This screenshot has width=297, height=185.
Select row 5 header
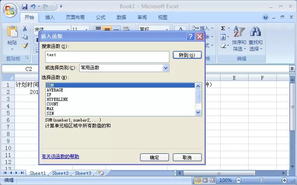[8, 113]
